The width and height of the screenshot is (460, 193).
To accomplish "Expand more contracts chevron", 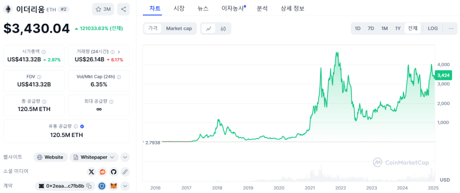I will click(x=125, y=186).
